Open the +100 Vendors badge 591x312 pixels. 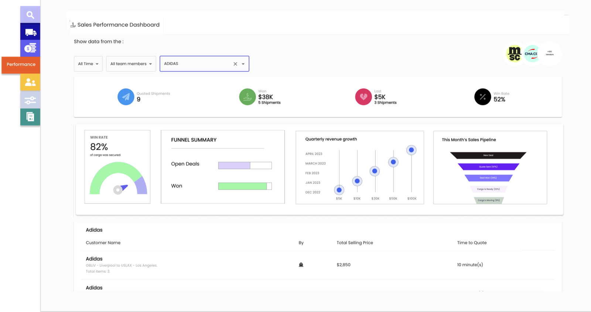tap(550, 54)
